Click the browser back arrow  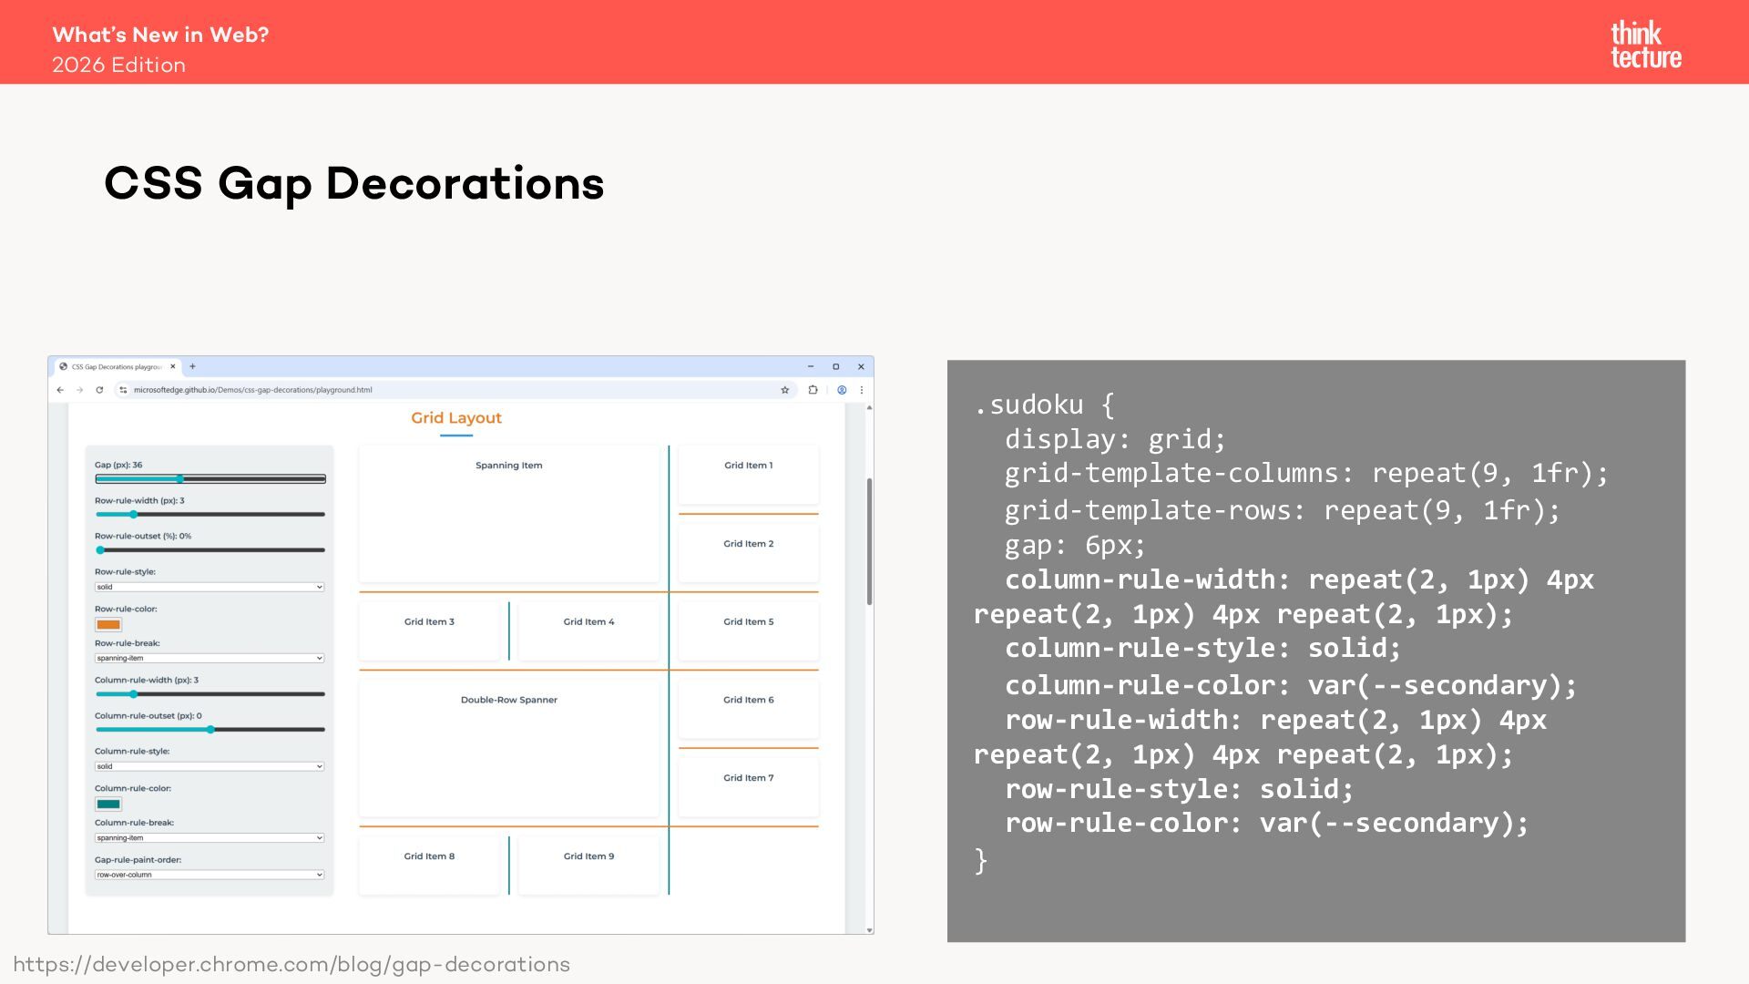[60, 390]
